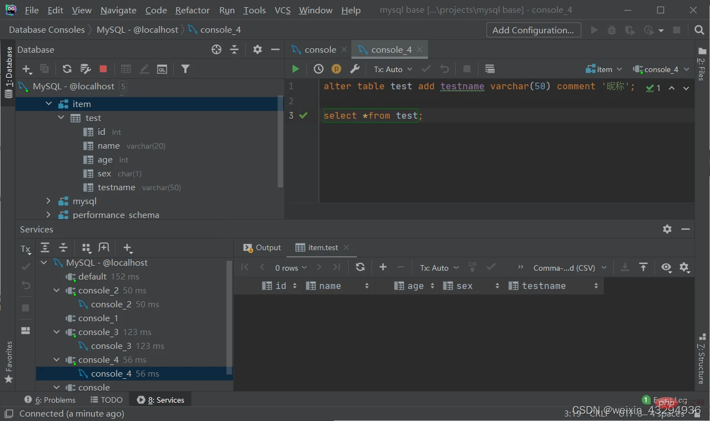Click the red Disconnect icon in Database toolbar

(x=103, y=69)
